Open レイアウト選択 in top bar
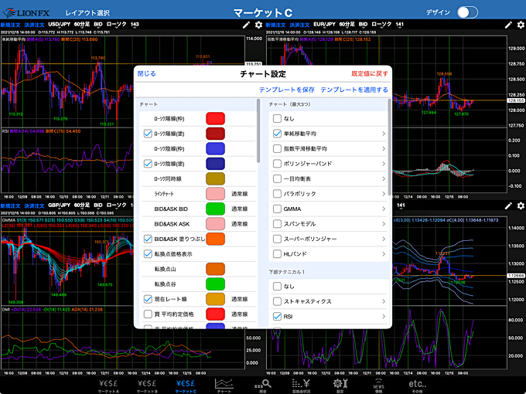The height and width of the screenshot is (394, 526). [87, 13]
